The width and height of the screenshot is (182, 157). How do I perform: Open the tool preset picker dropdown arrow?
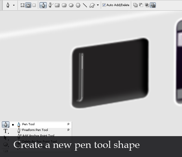click(14, 5)
